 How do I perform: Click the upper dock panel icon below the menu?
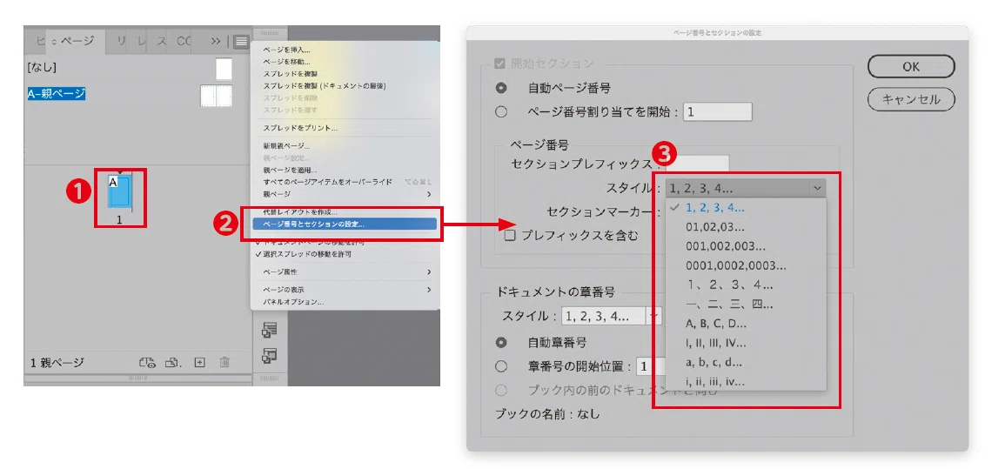pyautogui.click(x=270, y=330)
